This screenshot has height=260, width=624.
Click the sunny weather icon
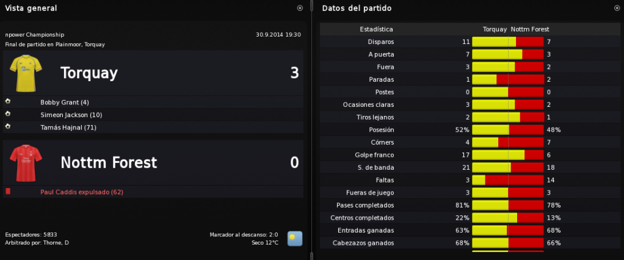295,239
